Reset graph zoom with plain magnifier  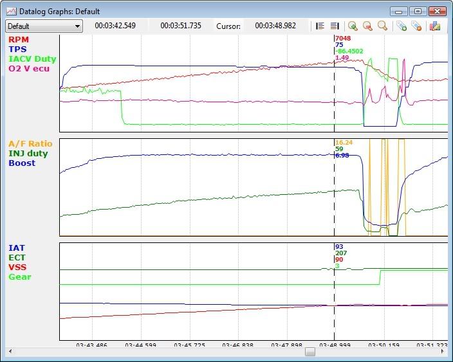click(x=382, y=26)
